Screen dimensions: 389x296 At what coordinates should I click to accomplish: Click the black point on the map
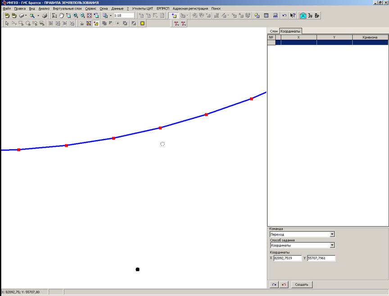pos(138,269)
